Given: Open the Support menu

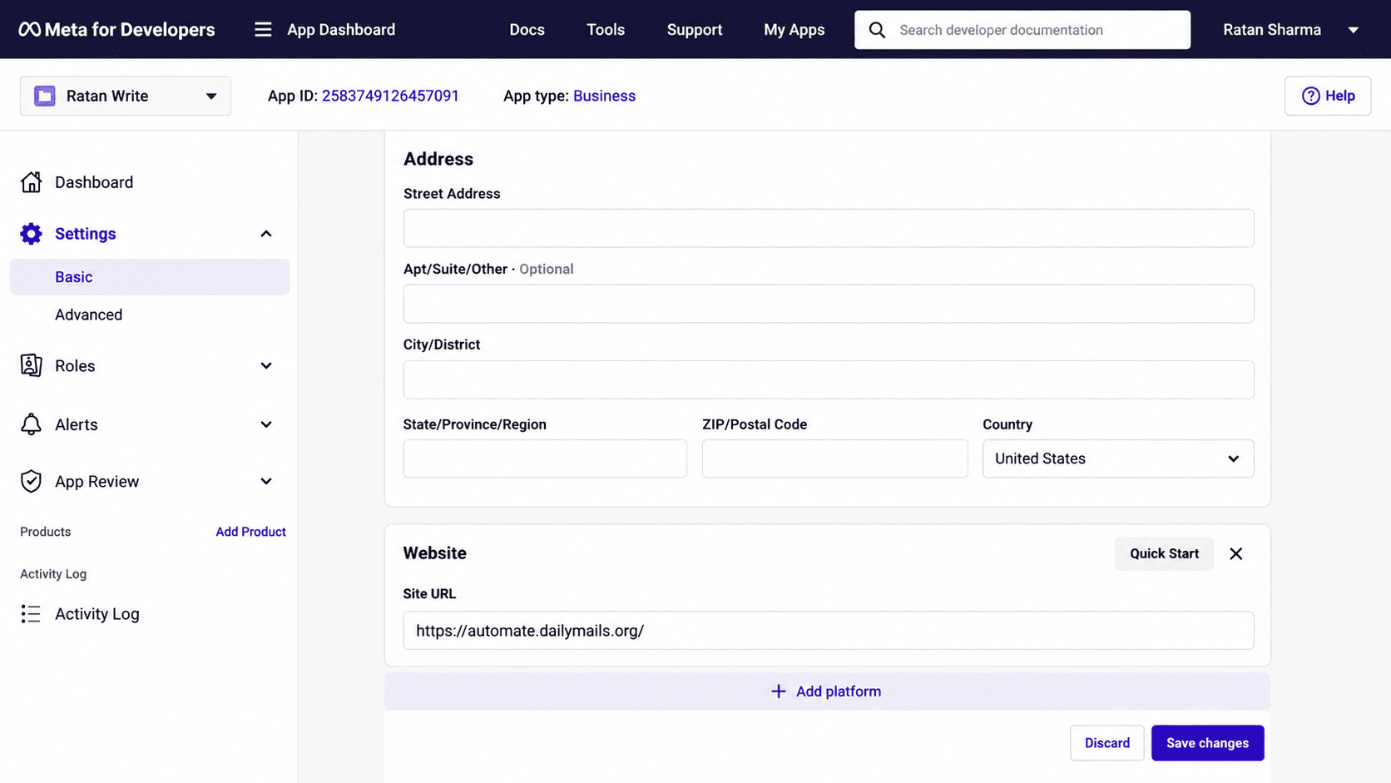Looking at the screenshot, I should coord(695,30).
